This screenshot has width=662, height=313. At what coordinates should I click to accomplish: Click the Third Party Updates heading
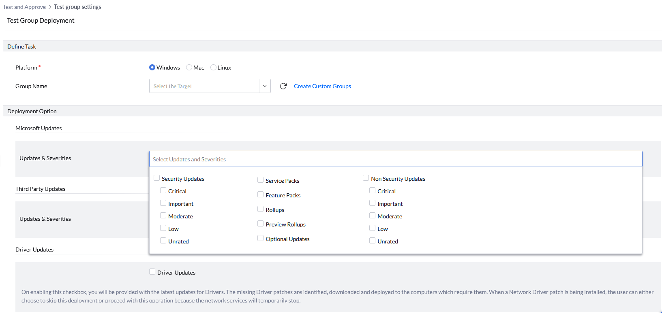[x=41, y=189]
